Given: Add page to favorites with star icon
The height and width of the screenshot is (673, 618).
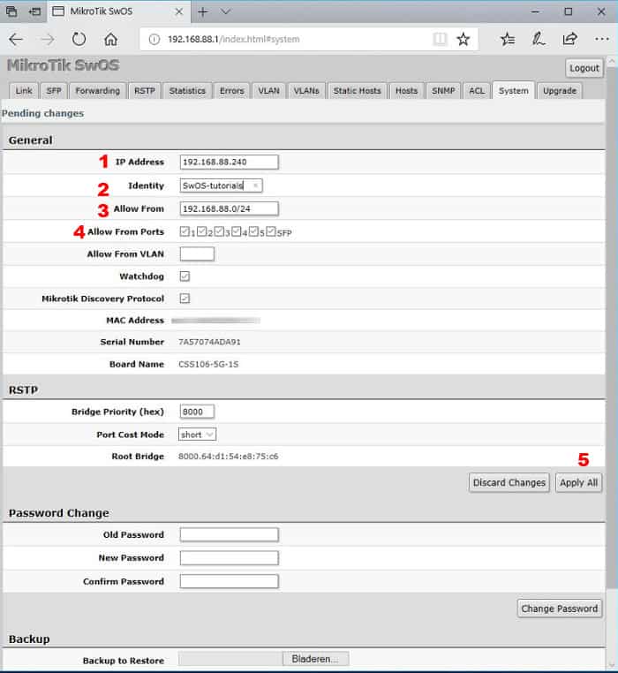Looking at the screenshot, I should coord(463,39).
